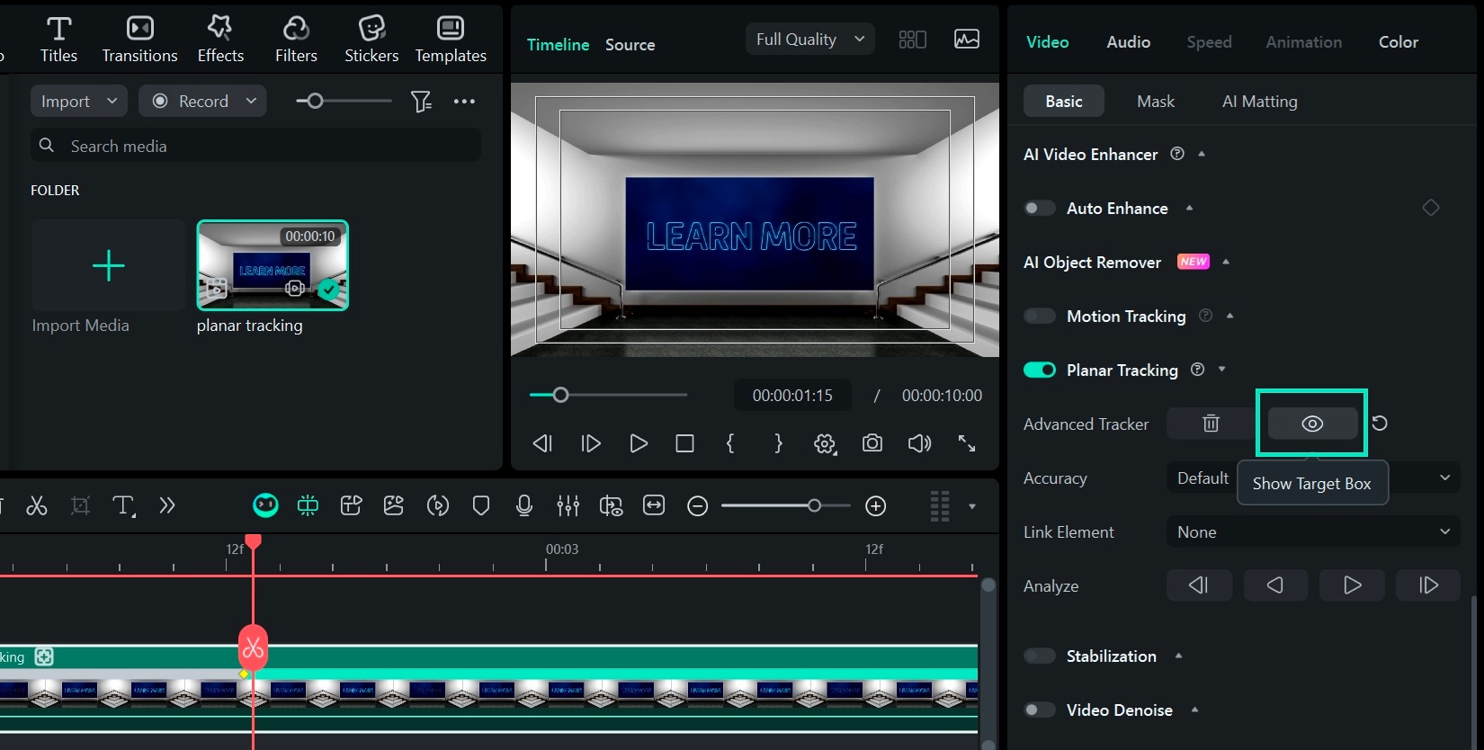
Task: Click the fullscreen arrows icon in the preview
Action: tap(967, 443)
